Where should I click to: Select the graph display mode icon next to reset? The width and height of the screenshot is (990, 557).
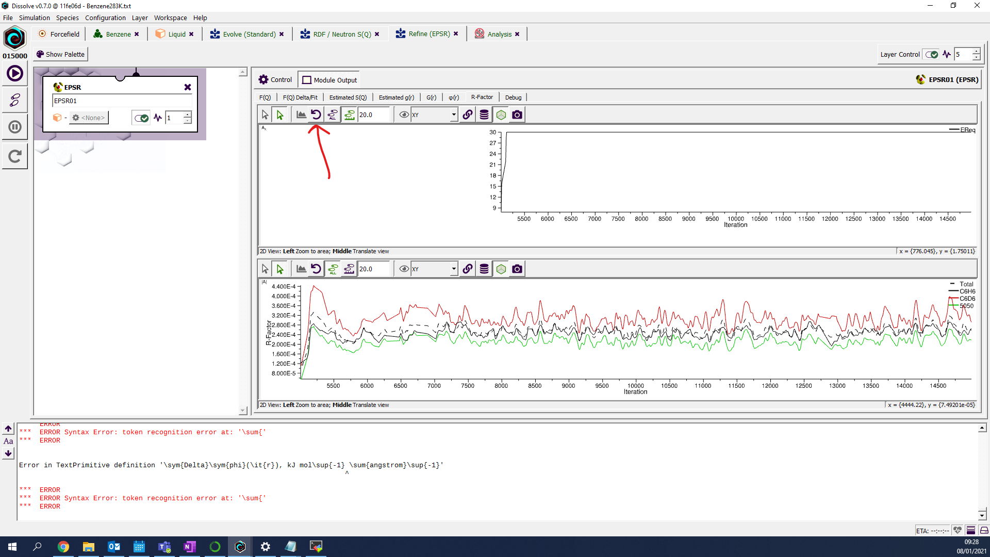click(301, 114)
